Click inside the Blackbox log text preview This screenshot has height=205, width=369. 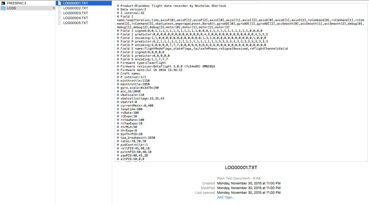[x=241, y=82]
